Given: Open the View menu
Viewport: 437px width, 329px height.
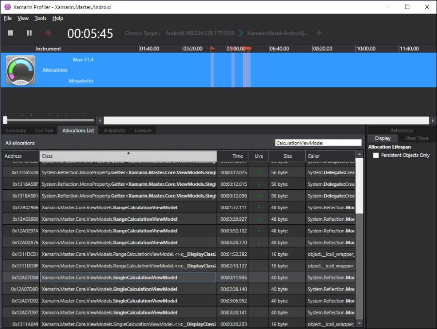Looking at the screenshot, I should pos(23,18).
